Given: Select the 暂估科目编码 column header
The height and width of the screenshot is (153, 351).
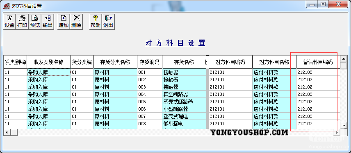Looking at the screenshot, I should 318,62.
